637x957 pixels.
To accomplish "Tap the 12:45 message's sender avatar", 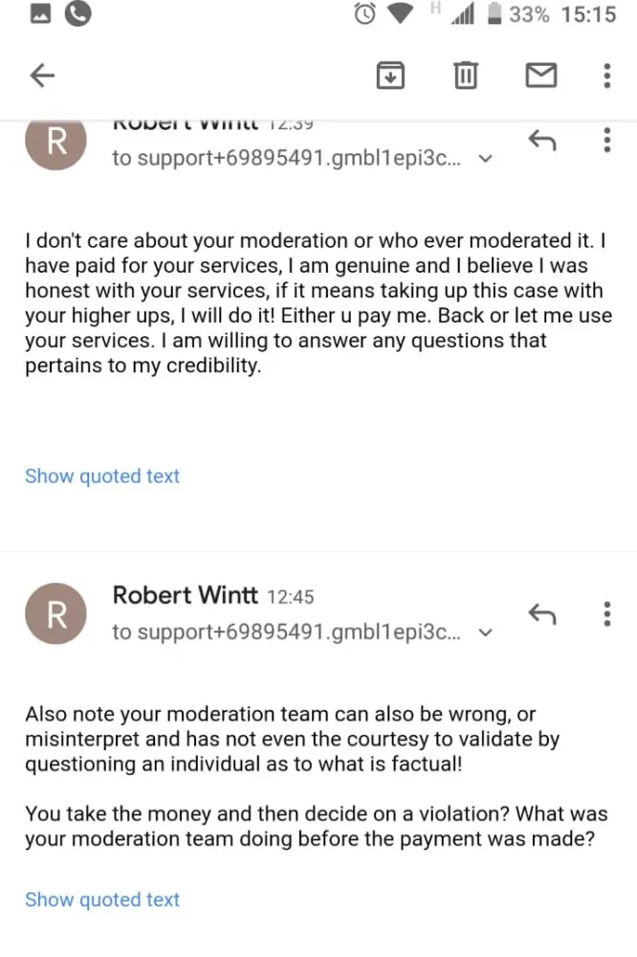I will (56, 615).
